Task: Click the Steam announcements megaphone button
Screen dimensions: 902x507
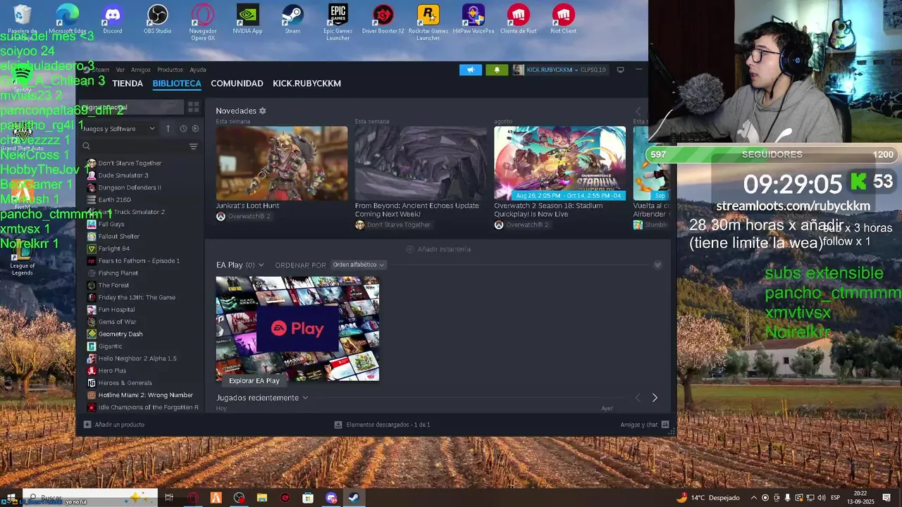Action: click(471, 70)
